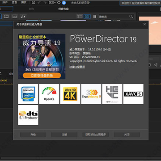Switch to the 制作 tab
This screenshot has height=161, width=161.
click(x=31, y=9)
